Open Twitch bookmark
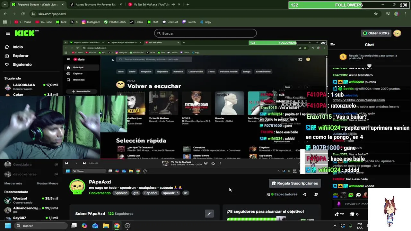 coord(189,22)
